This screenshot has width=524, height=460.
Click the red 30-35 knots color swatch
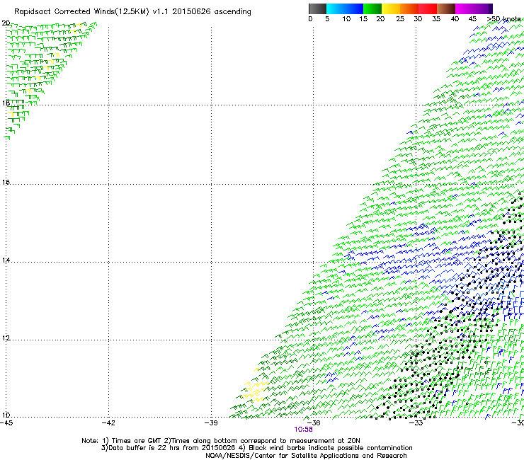coord(428,8)
